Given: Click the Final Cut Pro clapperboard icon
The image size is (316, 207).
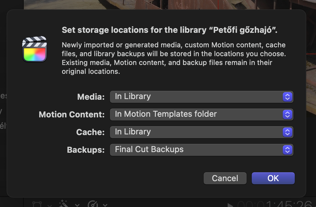Looking at the screenshot, I should [35, 49].
